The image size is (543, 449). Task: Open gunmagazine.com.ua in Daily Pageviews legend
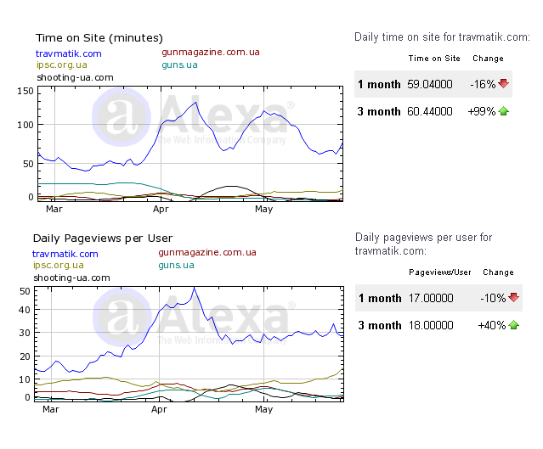point(207,253)
